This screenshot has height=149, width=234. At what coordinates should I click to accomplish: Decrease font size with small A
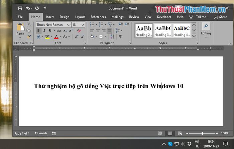pyautogui.click(x=82, y=37)
